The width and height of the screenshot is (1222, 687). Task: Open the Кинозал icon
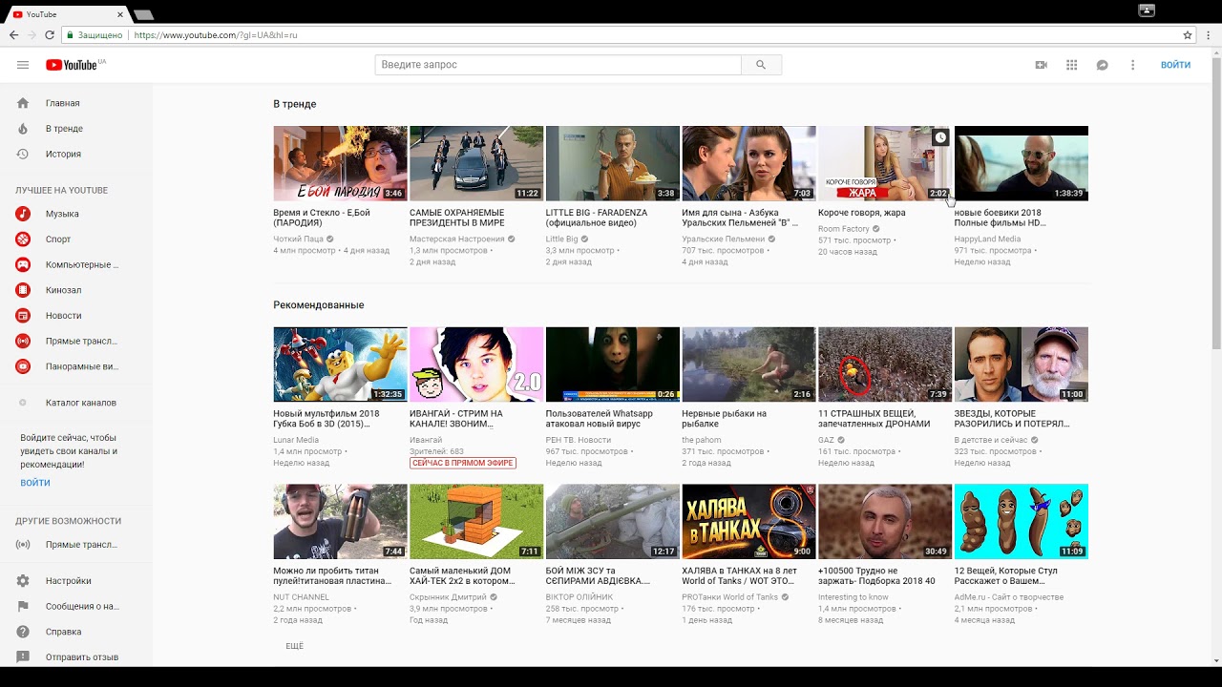pos(23,290)
